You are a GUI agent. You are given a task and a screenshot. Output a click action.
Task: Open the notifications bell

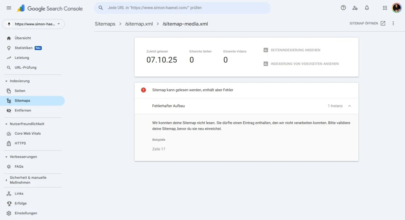tap(367, 8)
